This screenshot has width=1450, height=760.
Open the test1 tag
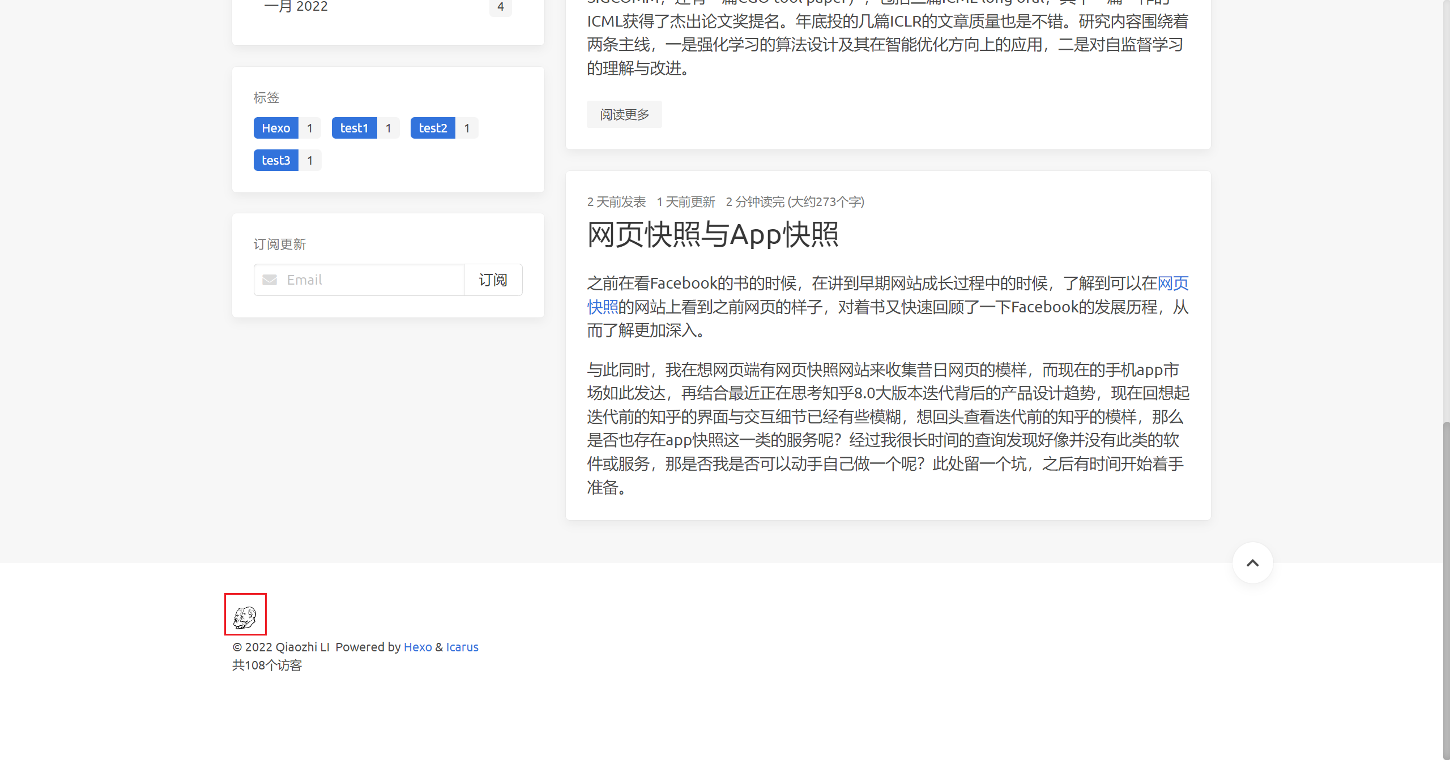pos(354,128)
